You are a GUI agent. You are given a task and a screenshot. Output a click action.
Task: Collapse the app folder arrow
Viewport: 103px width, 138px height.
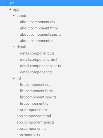click(10, 9)
